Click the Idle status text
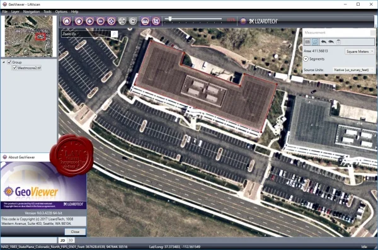Viewport: 378px width, 250px height. click(364, 247)
